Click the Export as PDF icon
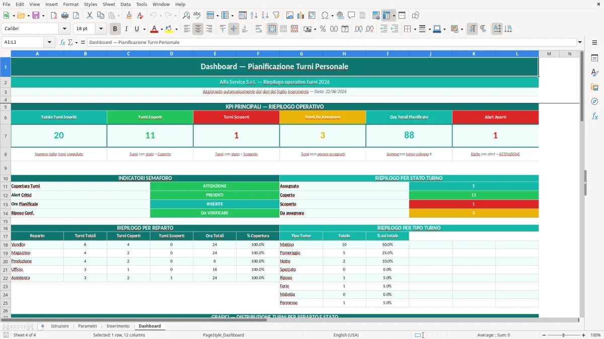The height and width of the screenshot is (339, 604). point(53,16)
